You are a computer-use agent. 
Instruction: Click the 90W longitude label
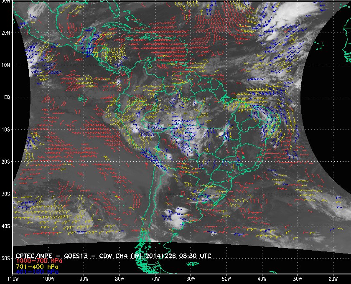click(x=84, y=279)
